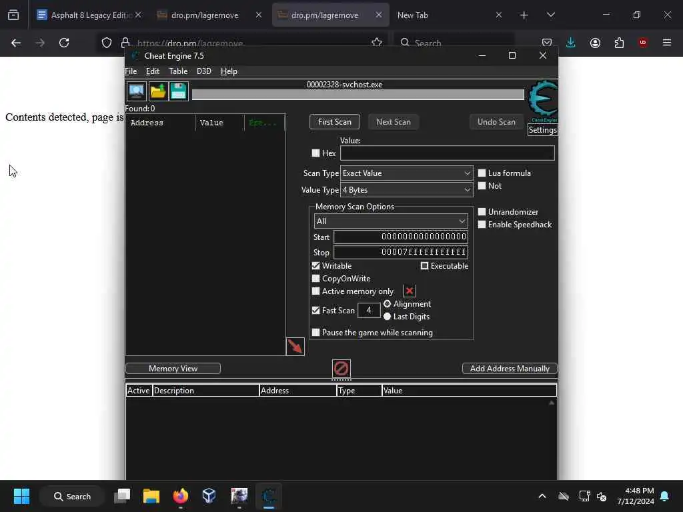The width and height of the screenshot is (683, 512).
Task: Enable the Unrandomizer checkbox
Action: coord(482,211)
